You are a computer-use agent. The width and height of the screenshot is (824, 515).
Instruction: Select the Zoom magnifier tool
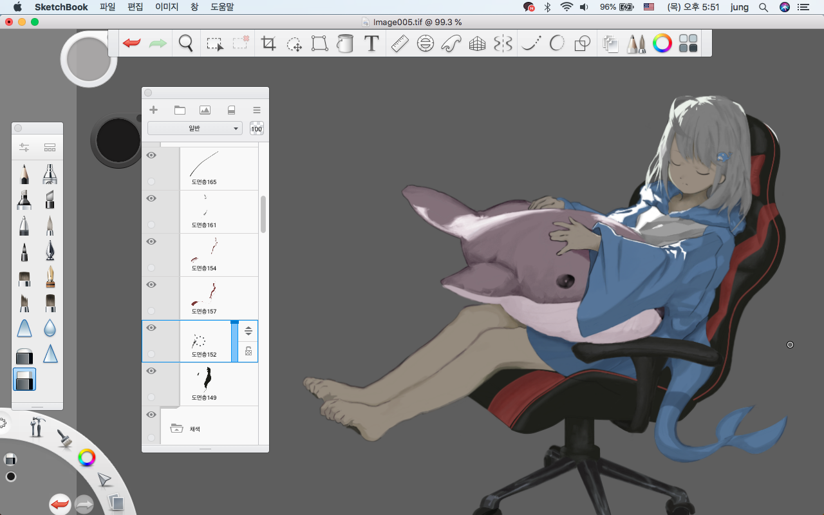186,44
